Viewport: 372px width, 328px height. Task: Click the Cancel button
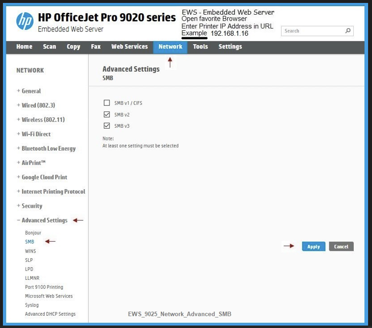[x=341, y=246]
